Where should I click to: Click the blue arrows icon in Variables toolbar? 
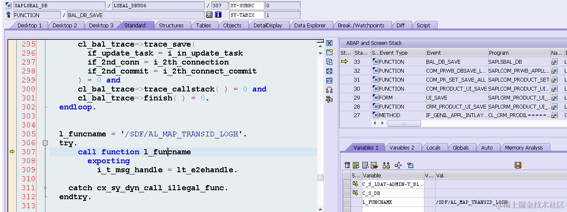398,165
